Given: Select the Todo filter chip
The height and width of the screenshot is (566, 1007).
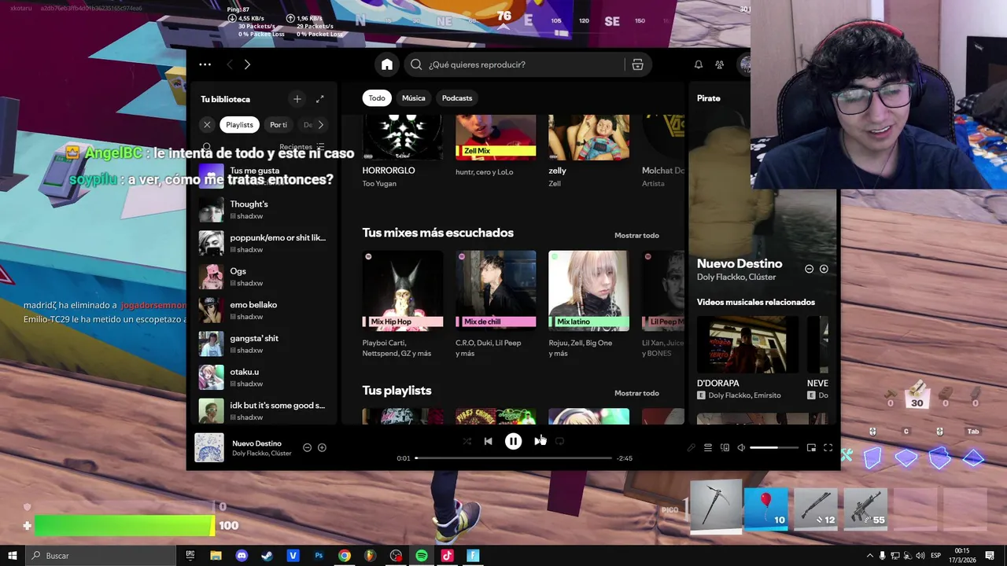Looking at the screenshot, I should (x=377, y=98).
